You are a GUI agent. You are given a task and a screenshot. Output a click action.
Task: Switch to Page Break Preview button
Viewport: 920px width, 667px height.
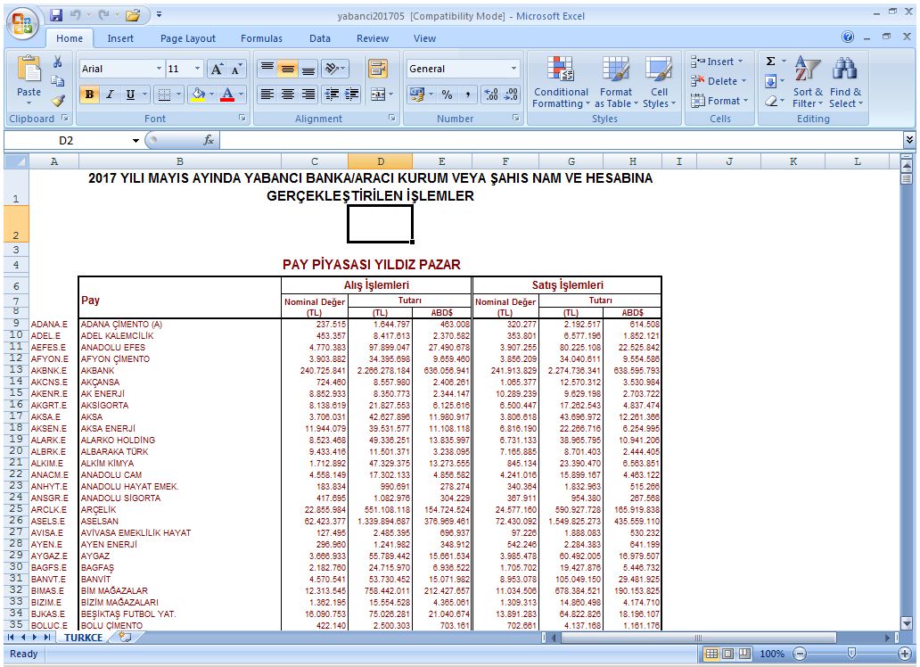(744, 654)
